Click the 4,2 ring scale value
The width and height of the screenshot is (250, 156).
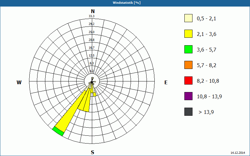tap(92, 71)
